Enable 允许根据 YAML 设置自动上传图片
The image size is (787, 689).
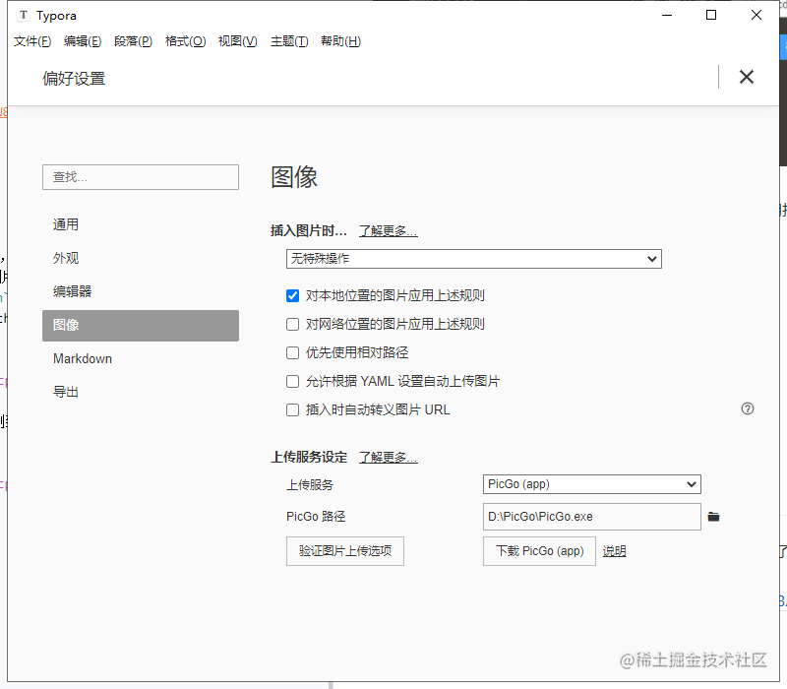pos(292,382)
